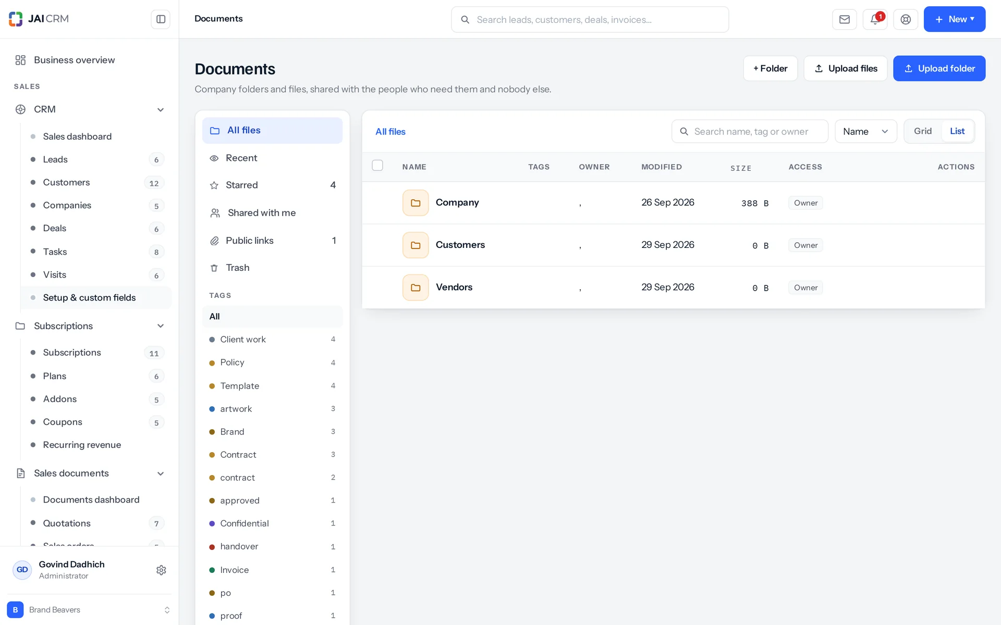Open Brand Beavers workspace switcher

tap(89, 609)
